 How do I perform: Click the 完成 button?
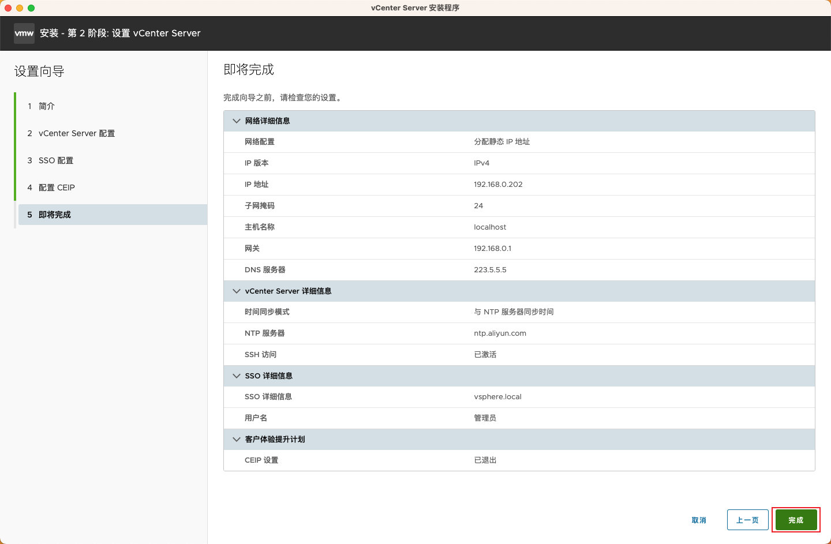coord(796,520)
